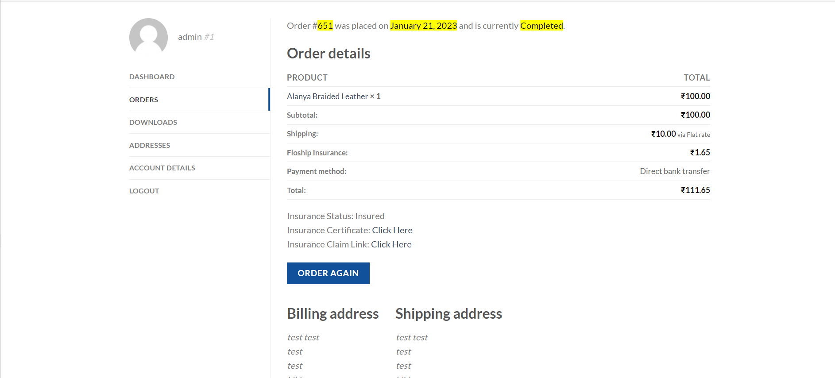This screenshot has height=378, width=835.
Task: Click the highlighted Completed status
Action: click(541, 26)
